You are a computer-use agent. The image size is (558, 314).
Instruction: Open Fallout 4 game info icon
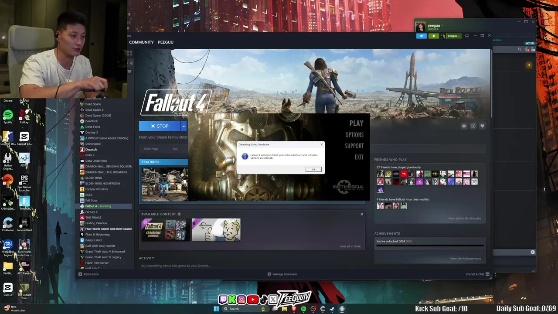pos(473,126)
